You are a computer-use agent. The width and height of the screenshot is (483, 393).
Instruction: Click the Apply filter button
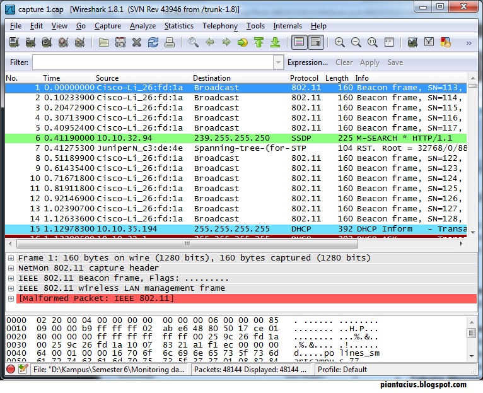click(370, 62)
